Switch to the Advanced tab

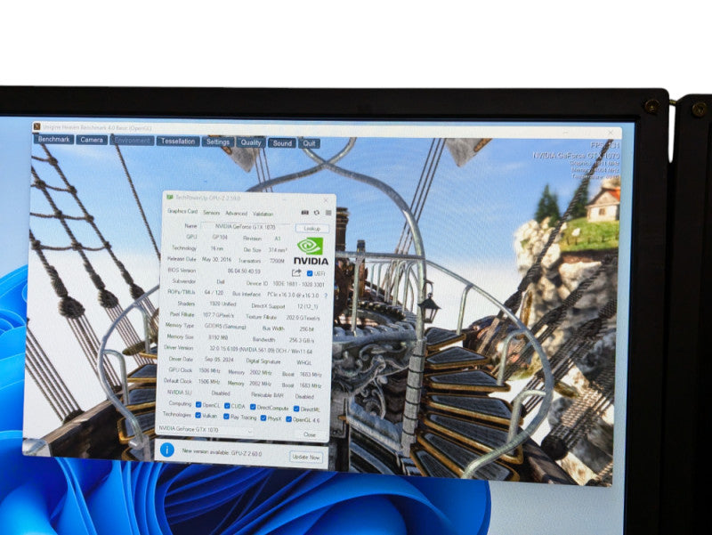point(236,213)
